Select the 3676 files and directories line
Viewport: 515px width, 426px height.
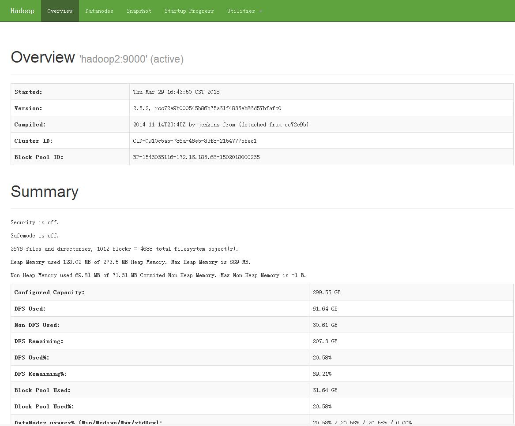point(124,249)
